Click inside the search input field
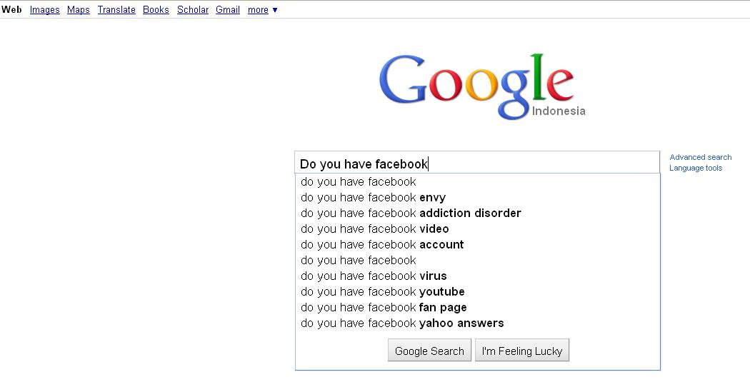750x387 pixels. pos(477,163)
